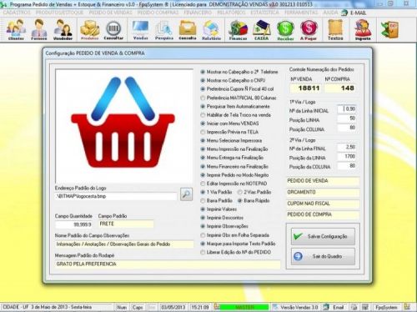Click the Nº da Linha INICIAL field

point(346,109)
